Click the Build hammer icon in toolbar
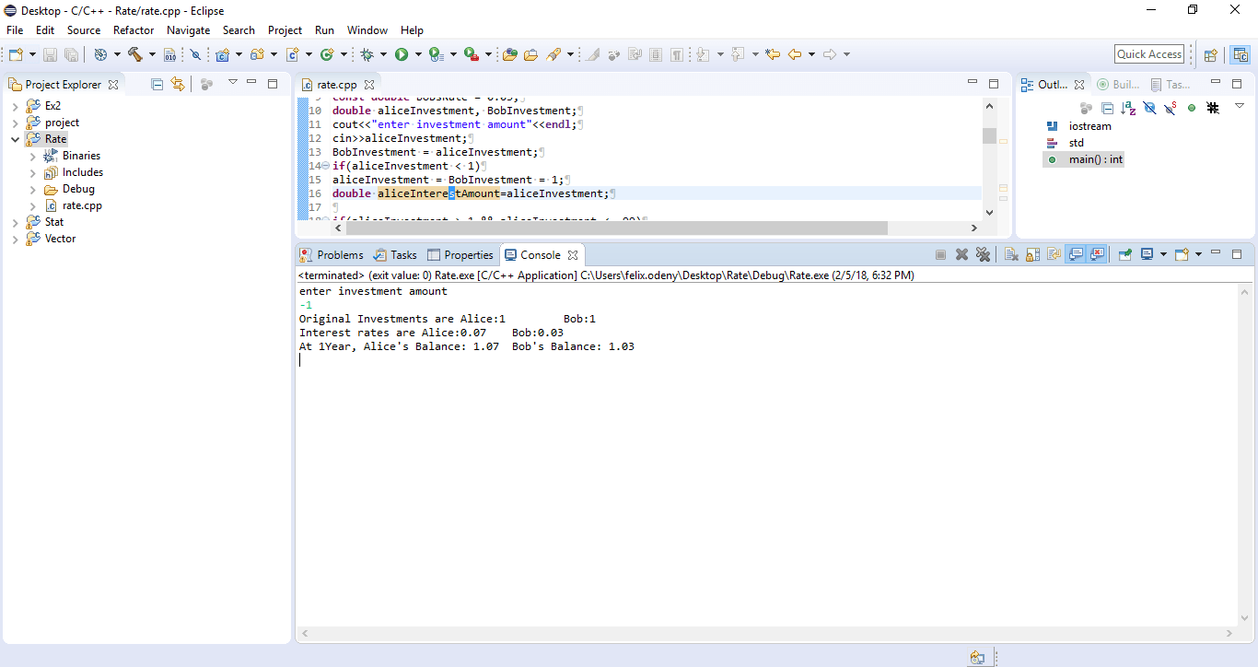 coord(135,54)
